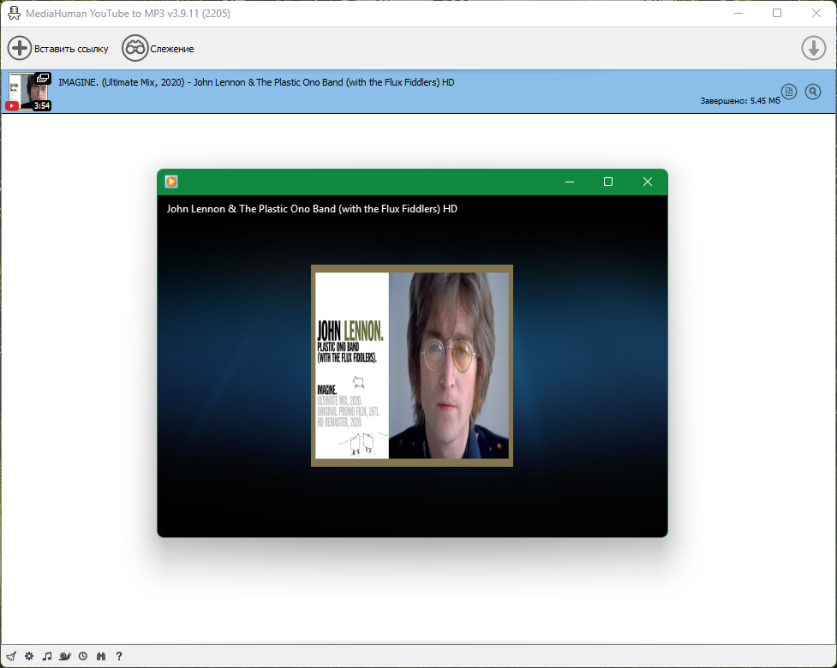Click the John Lennon album art in the player
This screenshot has width=837, height=668.
click(412, 366)
